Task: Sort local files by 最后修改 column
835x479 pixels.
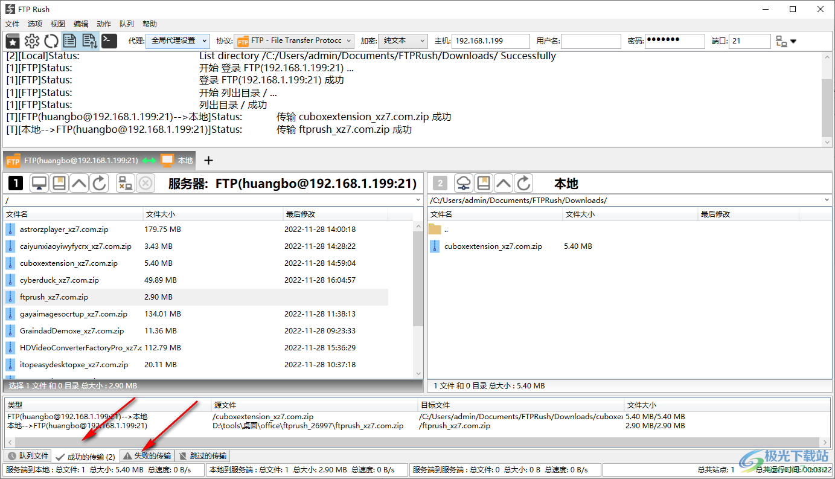Action: 748,214
